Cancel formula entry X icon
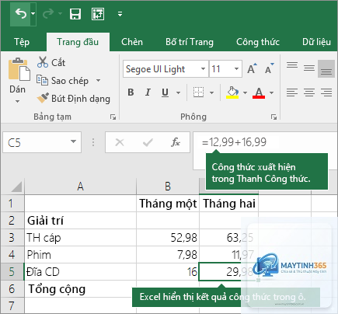Screen dimensions: 338x314 tap(120, 142)
